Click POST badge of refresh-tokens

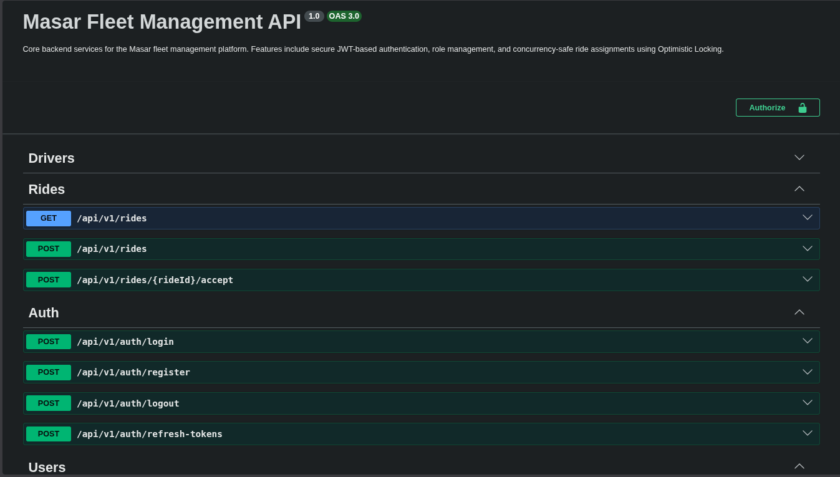(x=49, y=434)
